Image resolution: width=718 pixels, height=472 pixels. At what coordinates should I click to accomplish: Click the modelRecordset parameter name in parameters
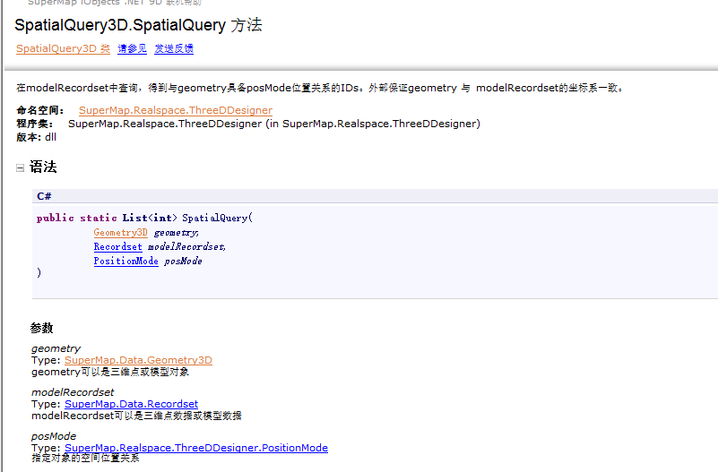coord(73,392)
